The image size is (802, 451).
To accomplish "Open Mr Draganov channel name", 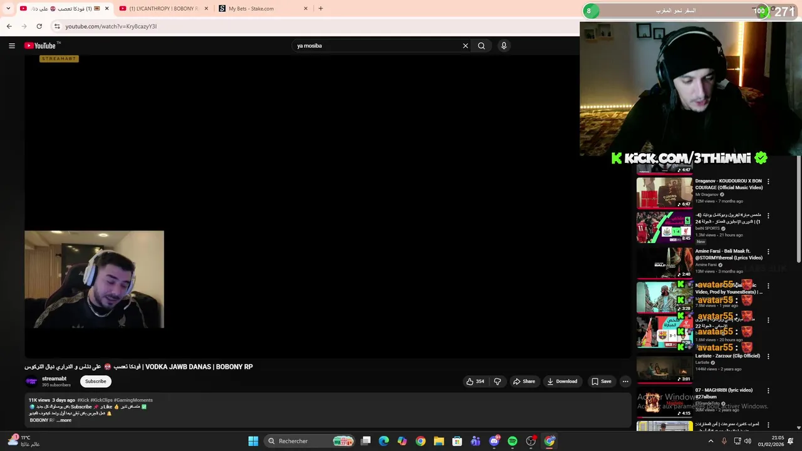I will 707,195.
